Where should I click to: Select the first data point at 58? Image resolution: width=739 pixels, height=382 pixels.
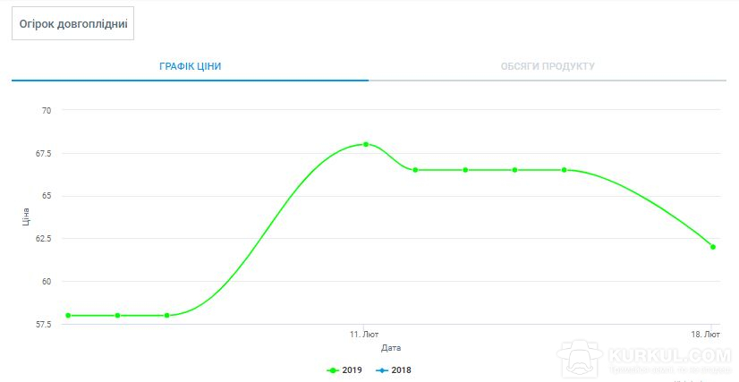(68, 316)
